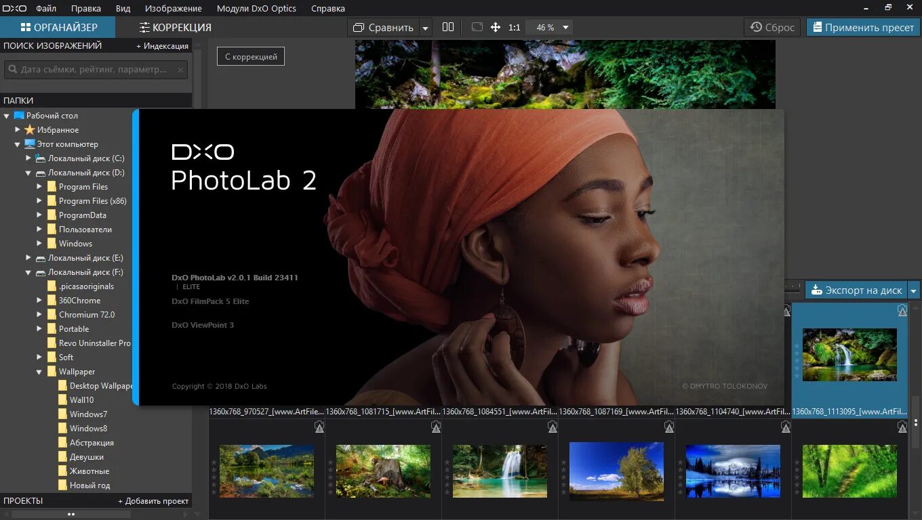The height and width of the screenshot is (520, 922).
Task: Open the Сравнить dropdown arrow
Action: click(425, 28)
